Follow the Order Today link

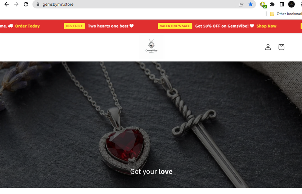point(27,26)
